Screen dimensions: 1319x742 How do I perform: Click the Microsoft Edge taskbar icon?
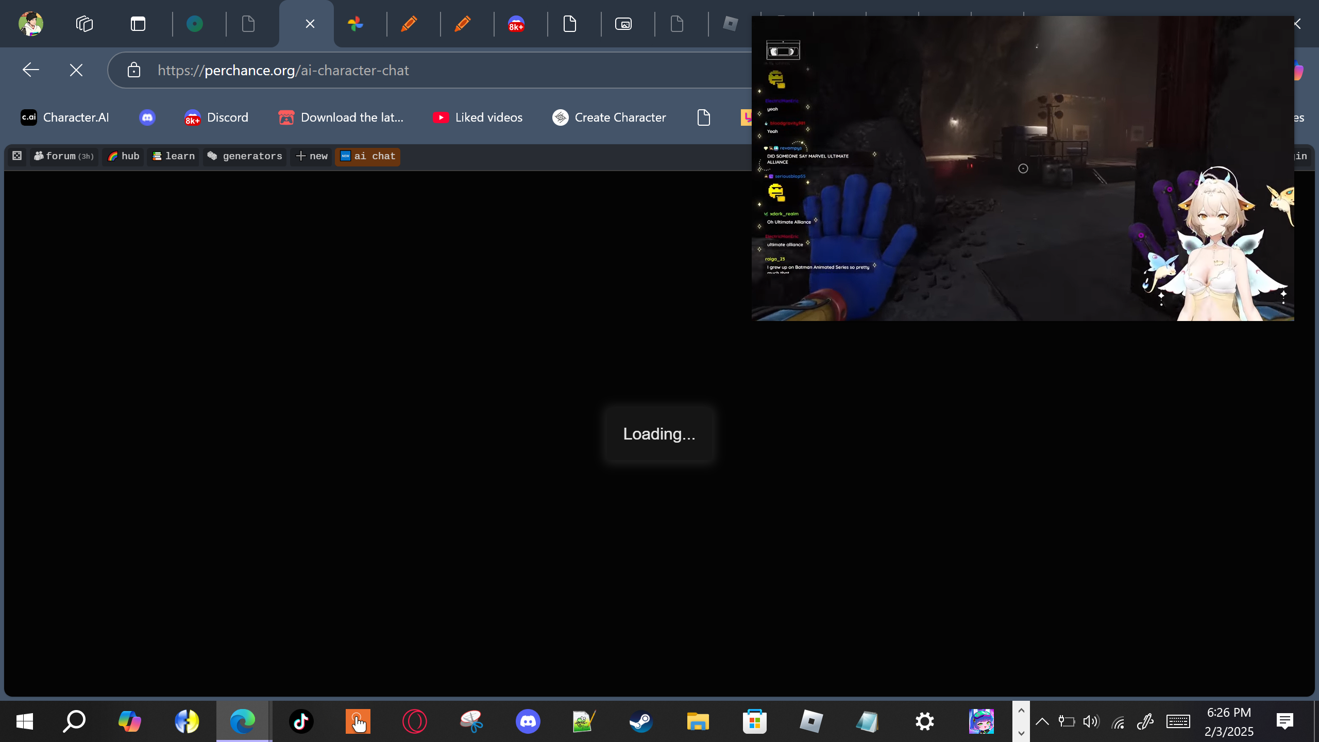point(243,721)
